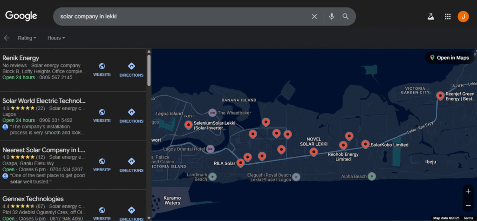Open Search Labs flask icon
477x221 pixels.
pyautogui.click(x=431, y=16)
